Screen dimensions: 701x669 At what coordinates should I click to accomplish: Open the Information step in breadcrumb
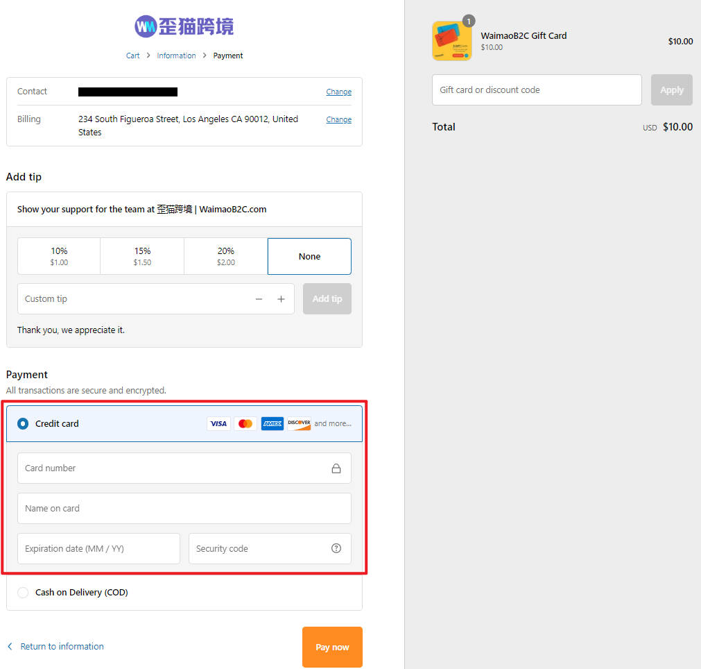click(x=176, y=56)
